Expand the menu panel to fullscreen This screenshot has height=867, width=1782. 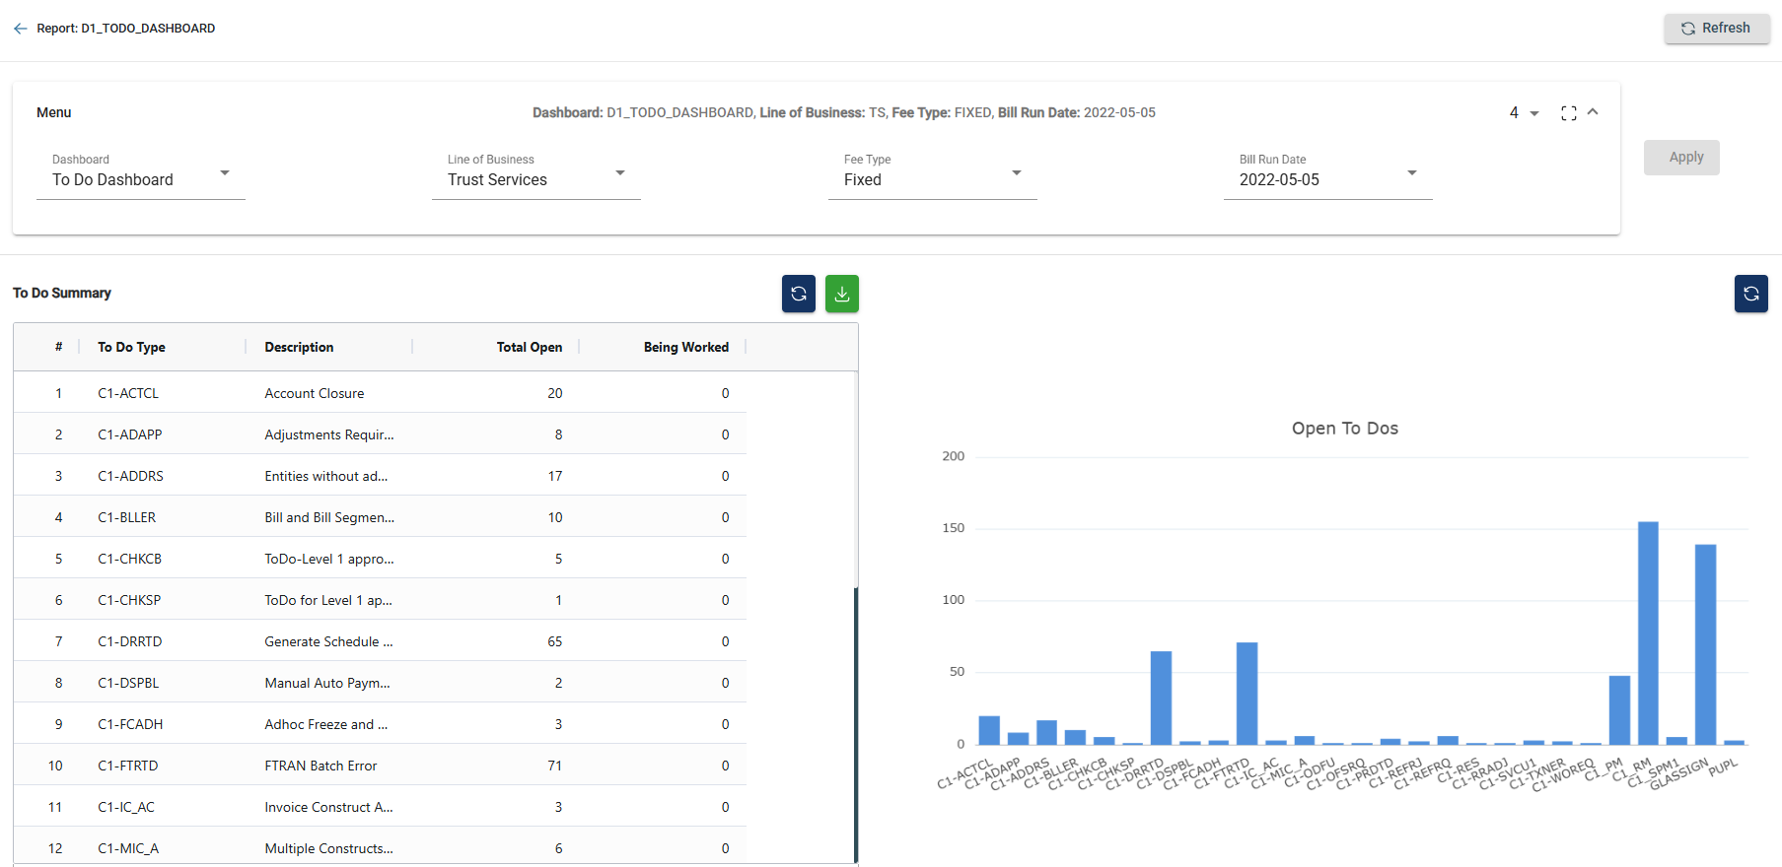click(1568, 113)
